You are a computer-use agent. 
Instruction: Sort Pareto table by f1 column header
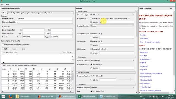tap(13, 69)
